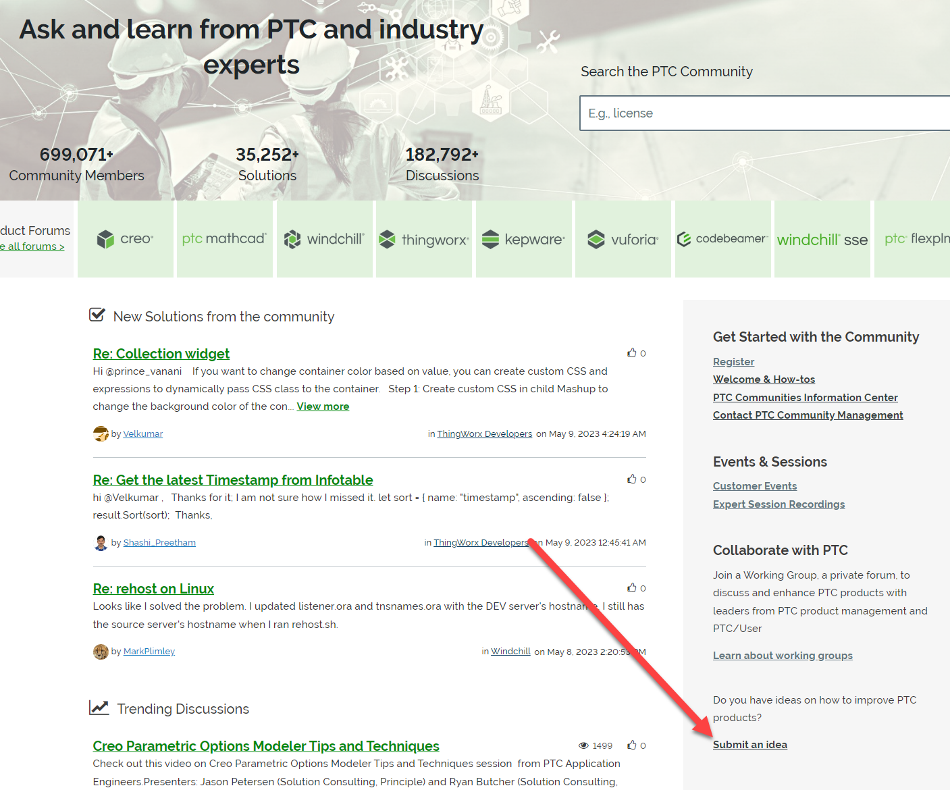Expand See all forums

pos(31,246)
